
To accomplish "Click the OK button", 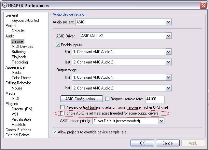I will click(x=142, y=143).
